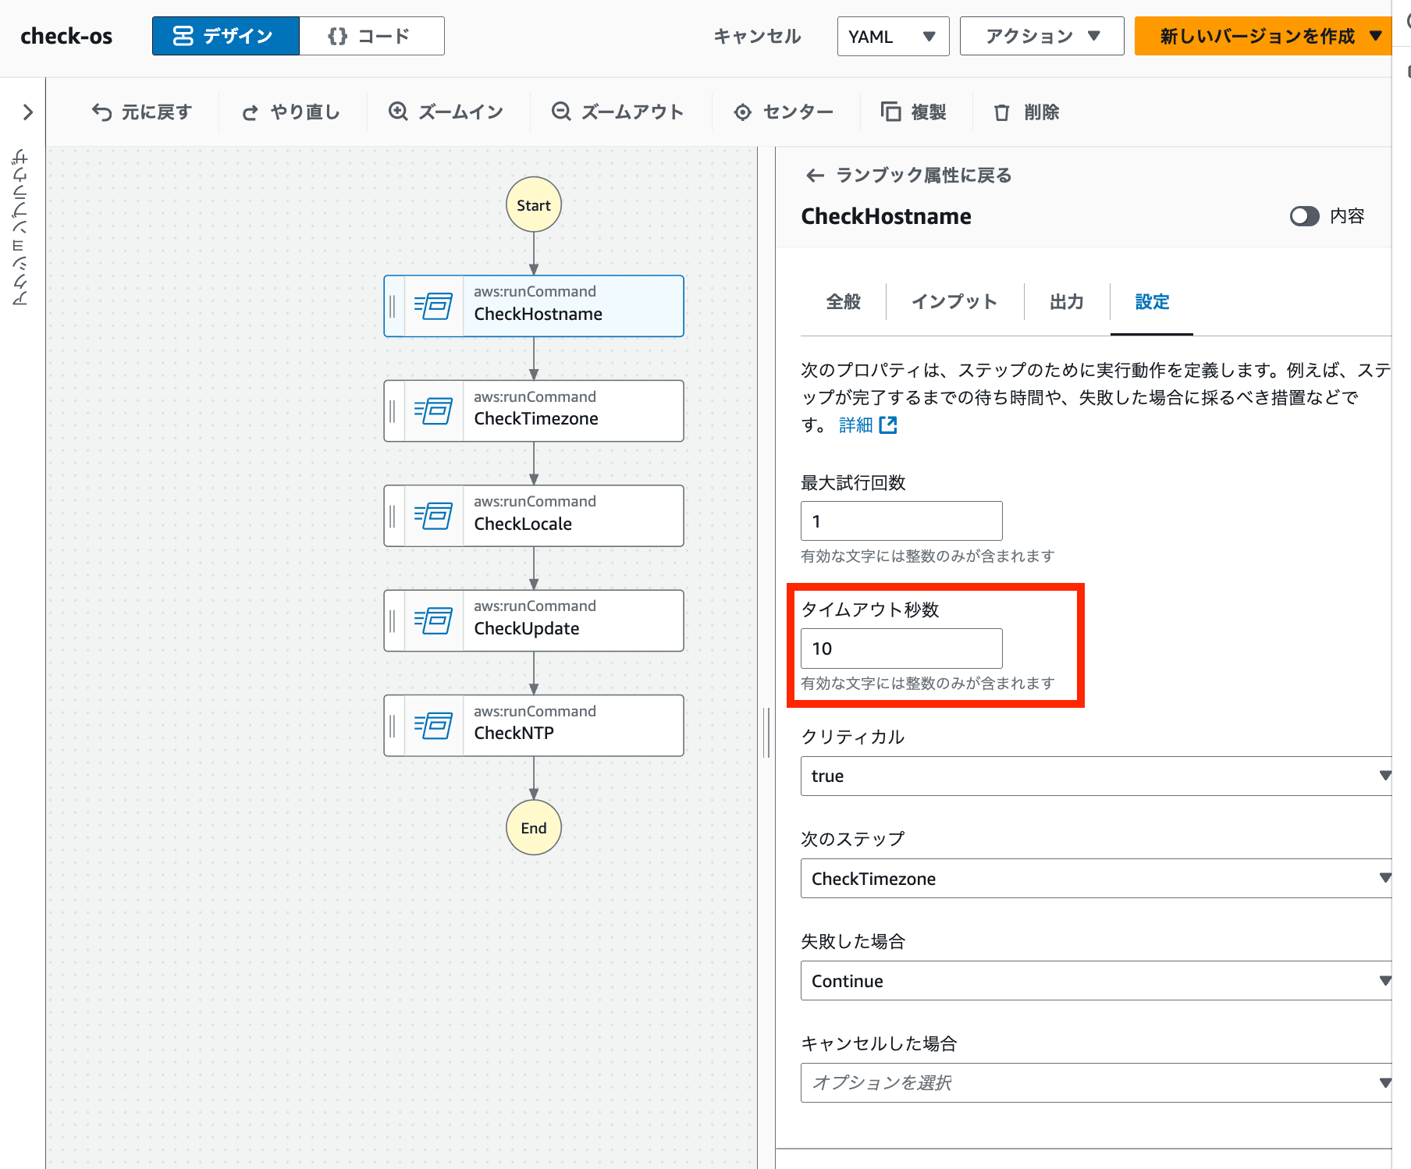Click the runCommand icon on CheckLocale

click(x=434, y=516)
